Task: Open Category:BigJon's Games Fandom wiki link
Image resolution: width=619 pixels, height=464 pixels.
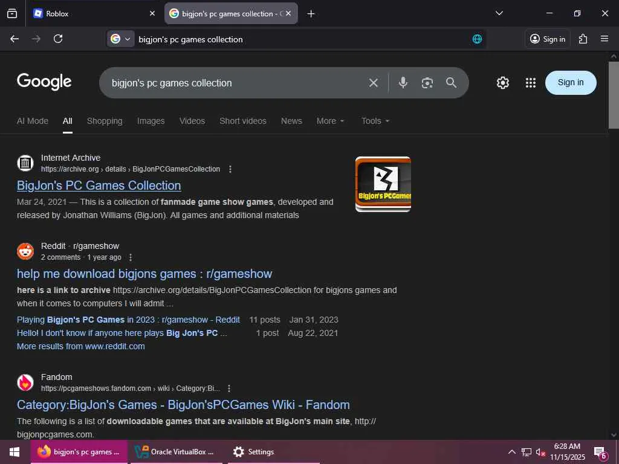Action: [x=183, y=405]
